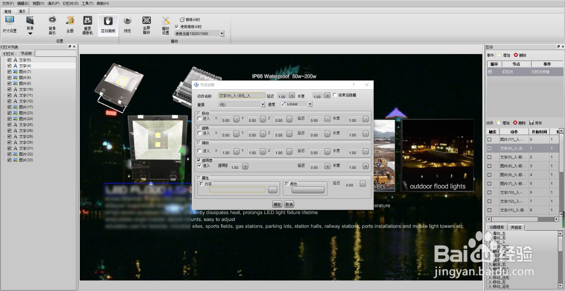Adjust 缩放 Z value stepper
565x291 pixels.
(289, 152)
